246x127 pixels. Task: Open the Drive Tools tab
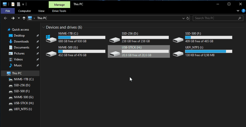coord(59,11)
